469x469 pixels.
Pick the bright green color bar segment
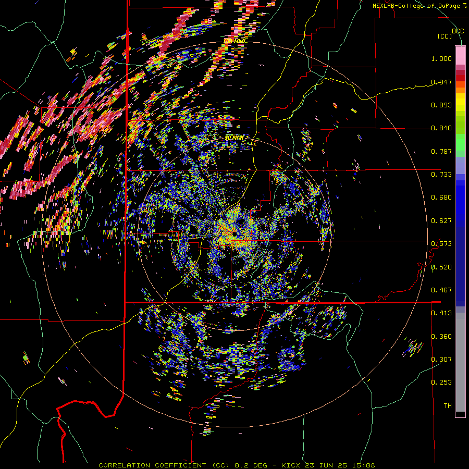click(460, 142)
